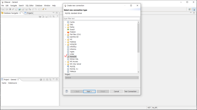Open the Navigate menu

[x=14, y=6]
